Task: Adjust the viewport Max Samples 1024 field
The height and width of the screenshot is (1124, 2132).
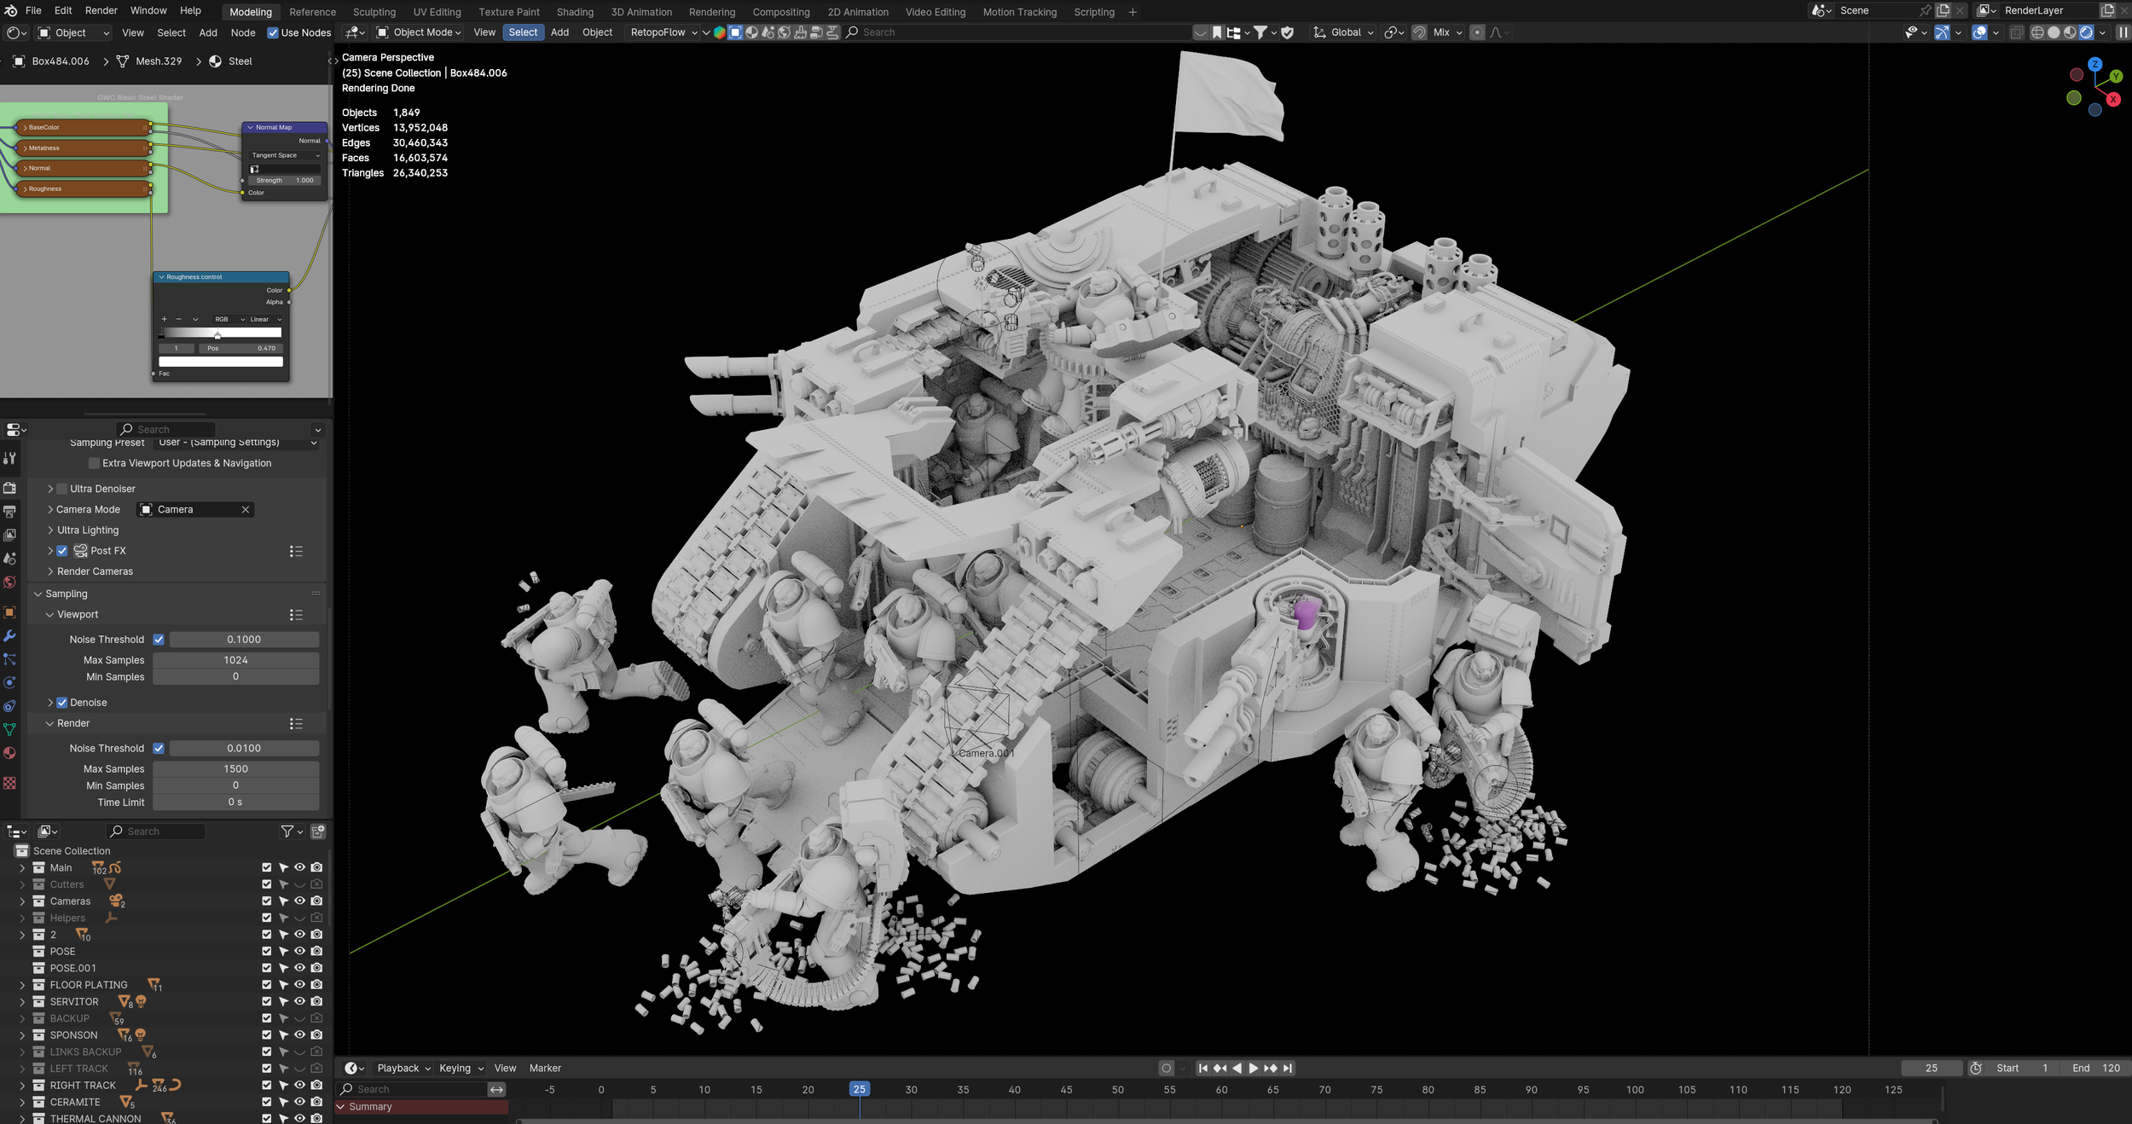Action: tap(235, 660)
